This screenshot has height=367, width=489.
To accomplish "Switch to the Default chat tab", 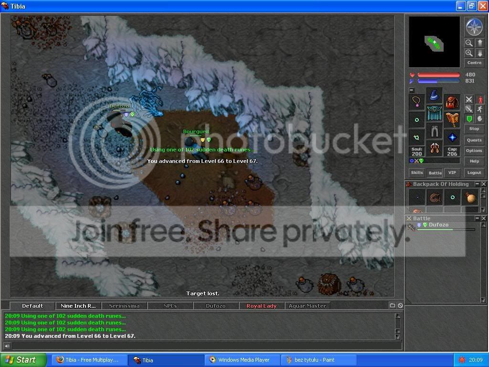I will (x=32, y=306).
